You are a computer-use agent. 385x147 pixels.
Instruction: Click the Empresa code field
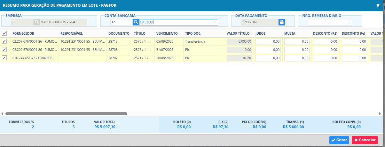(22, 22)
